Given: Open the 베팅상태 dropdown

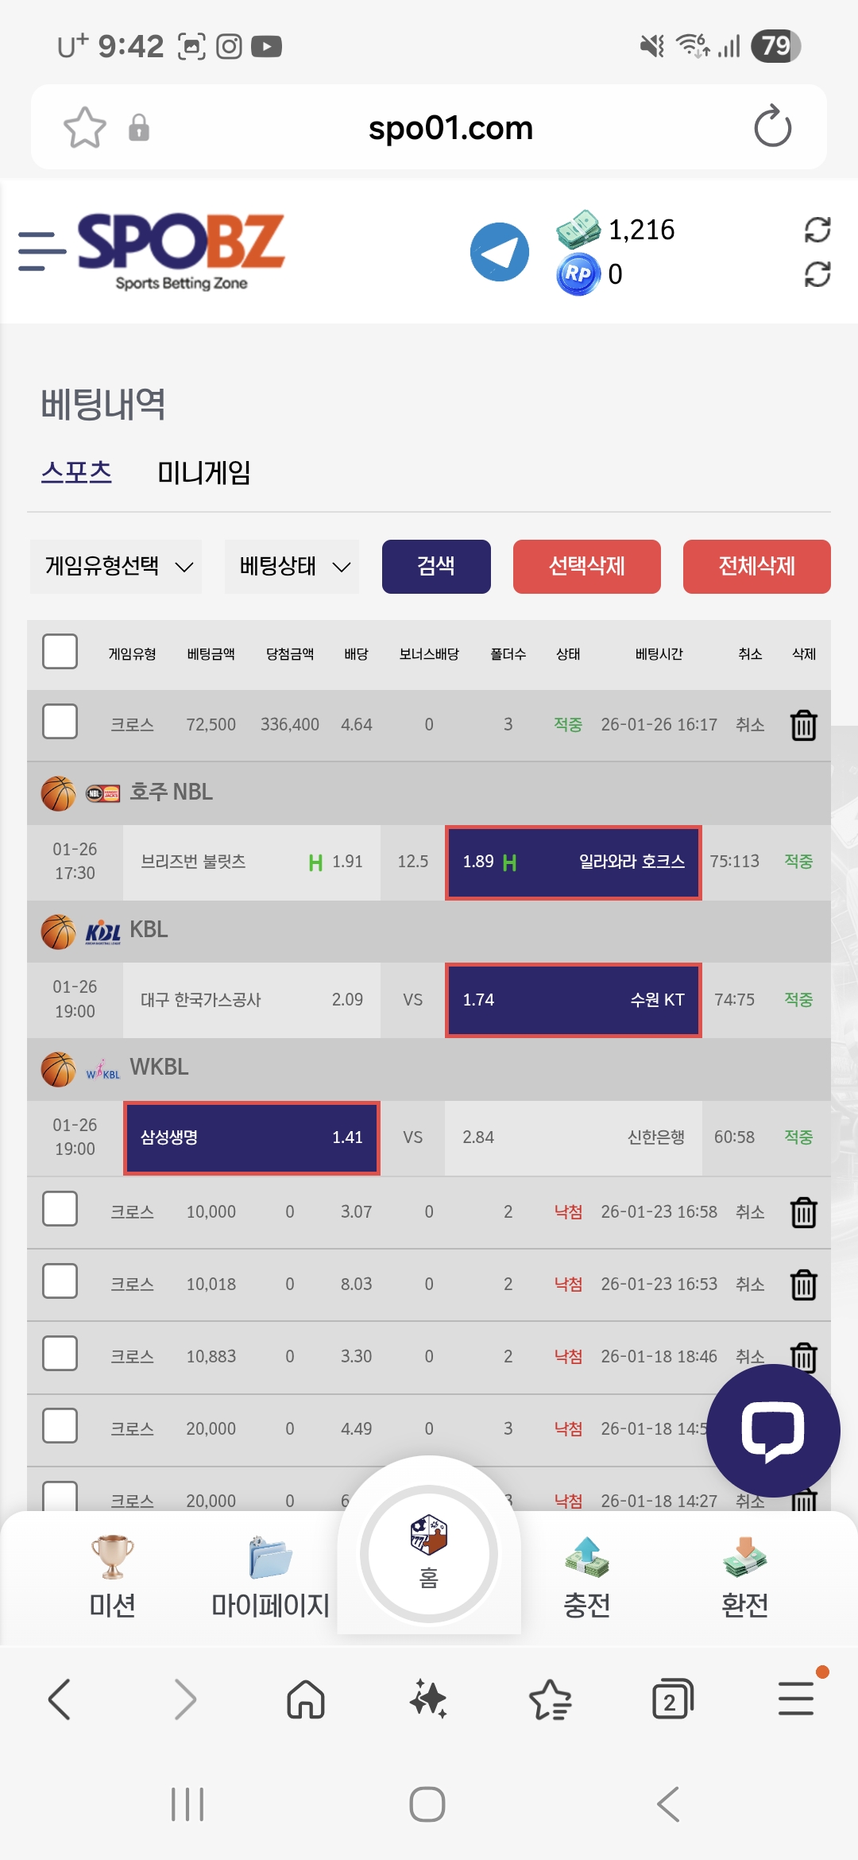Looking at the screenshot, I should [x=292, y=566].
